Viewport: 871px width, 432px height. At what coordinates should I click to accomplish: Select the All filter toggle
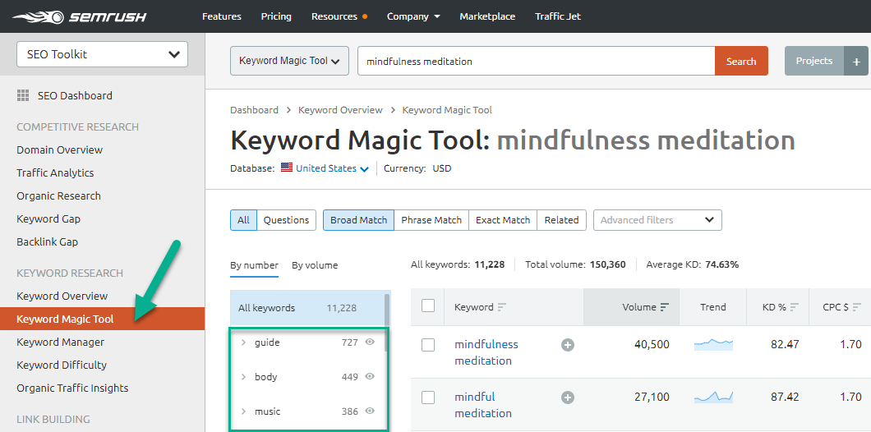(x=243, y=220)
